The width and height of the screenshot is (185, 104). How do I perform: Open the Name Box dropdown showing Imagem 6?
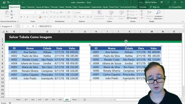click(14, 26)
